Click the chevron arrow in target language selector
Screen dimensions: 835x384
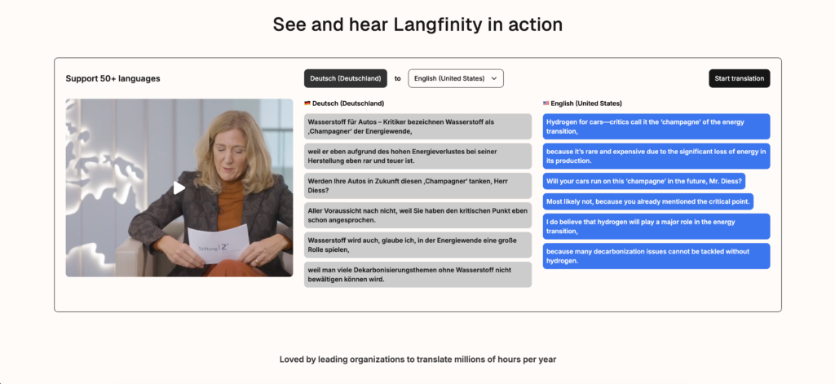click(x=493, y=78)
